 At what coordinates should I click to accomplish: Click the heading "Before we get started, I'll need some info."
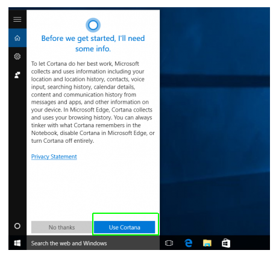pyautogui.click(x=93, y=43)
